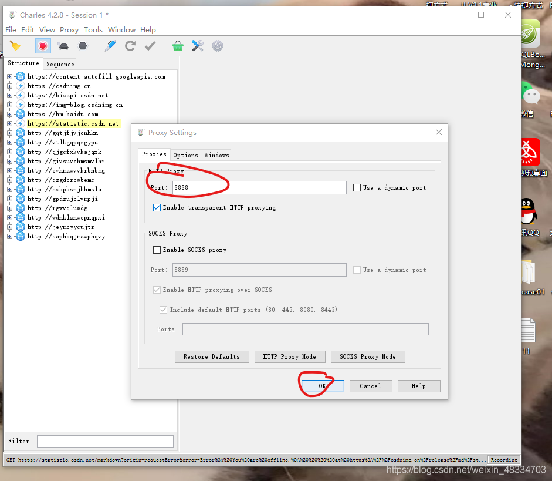The height and width of the screenshot is (481, 552).
Task: Expand the http://vtlkgqpqzgypu node
Action: coord(10,142)
